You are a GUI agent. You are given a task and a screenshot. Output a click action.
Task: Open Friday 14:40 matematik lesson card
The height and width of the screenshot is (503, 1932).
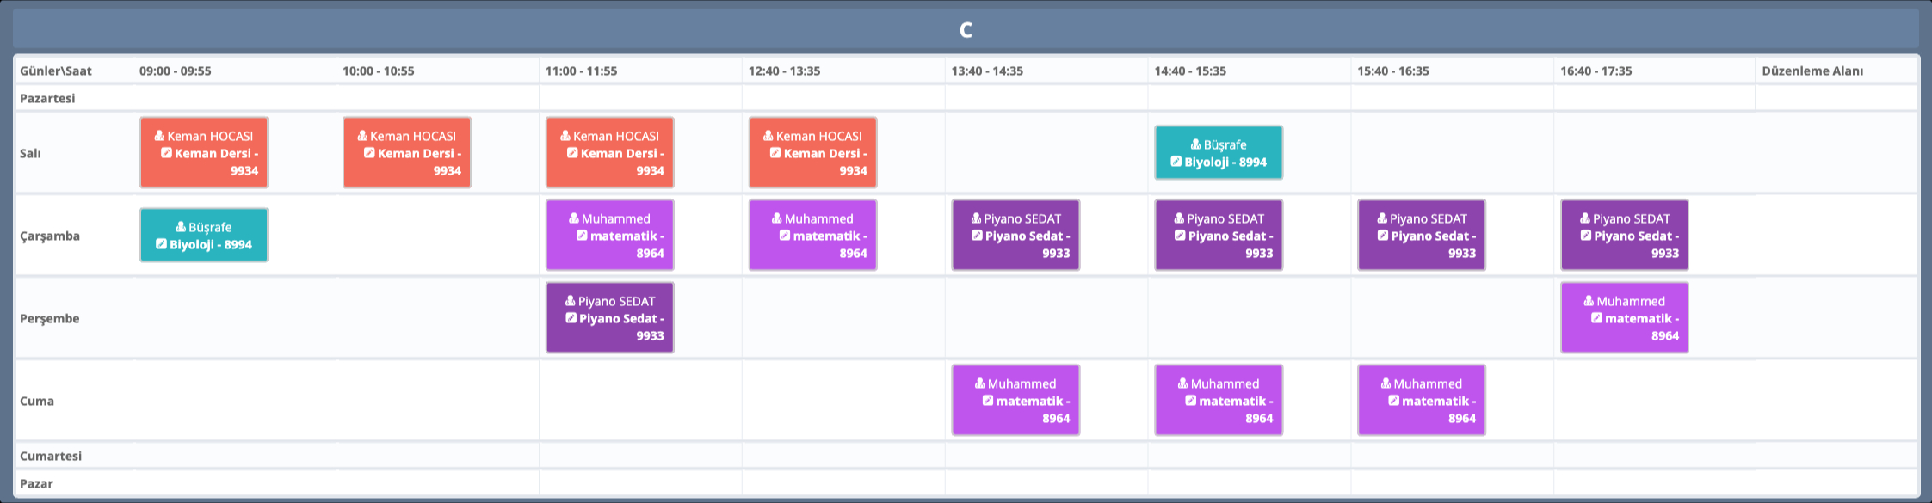click(1218, 401)
